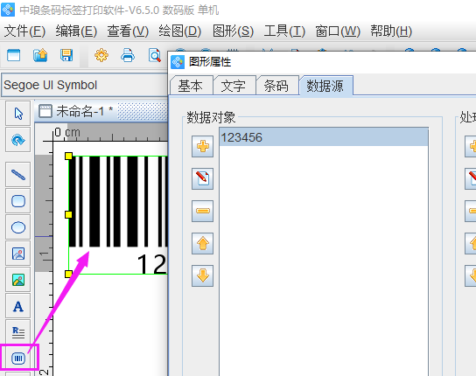
Task: Select the ellipse drawing tool
Action: click(x=18, y=227)
